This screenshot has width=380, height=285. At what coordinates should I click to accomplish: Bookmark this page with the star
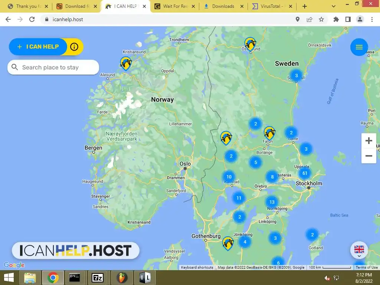(x=321, y=19)
